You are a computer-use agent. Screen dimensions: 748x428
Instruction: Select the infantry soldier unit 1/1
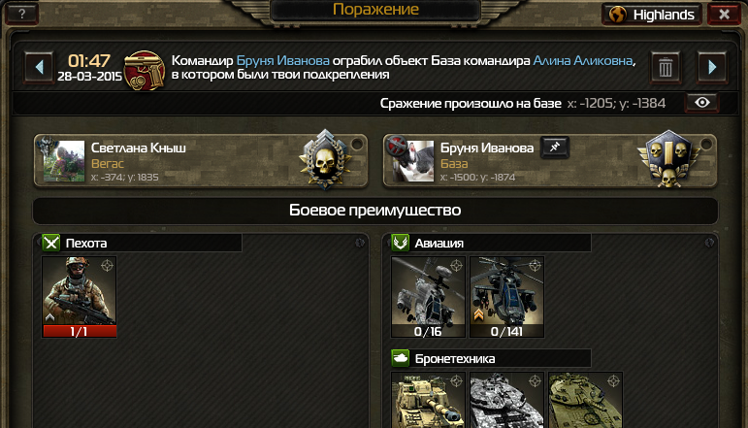point(80,297)
